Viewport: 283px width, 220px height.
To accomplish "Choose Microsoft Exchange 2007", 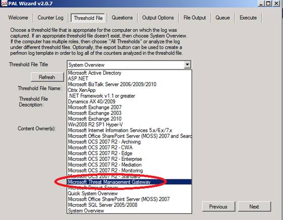I will click(x=129, y=107).
